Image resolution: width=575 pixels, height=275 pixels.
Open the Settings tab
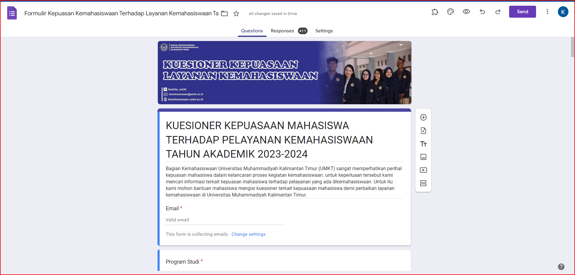tap(324, 31)
